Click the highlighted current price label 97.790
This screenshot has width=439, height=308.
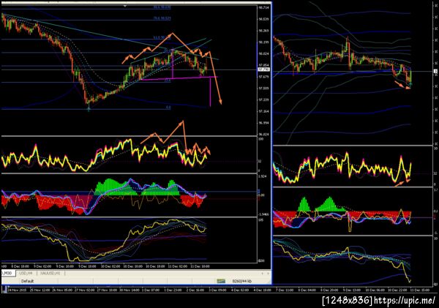263,70
